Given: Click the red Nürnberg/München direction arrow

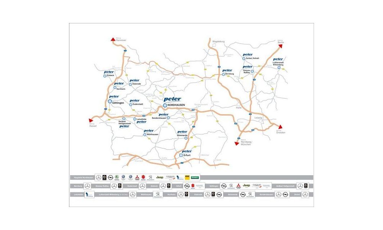Looking at the screenshot, I should [237, 143].
